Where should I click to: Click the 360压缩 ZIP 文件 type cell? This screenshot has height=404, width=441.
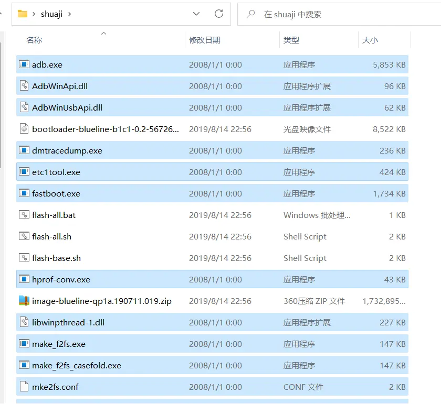(314, 301)
